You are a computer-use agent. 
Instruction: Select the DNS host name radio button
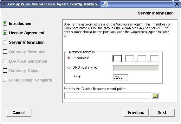69,67
